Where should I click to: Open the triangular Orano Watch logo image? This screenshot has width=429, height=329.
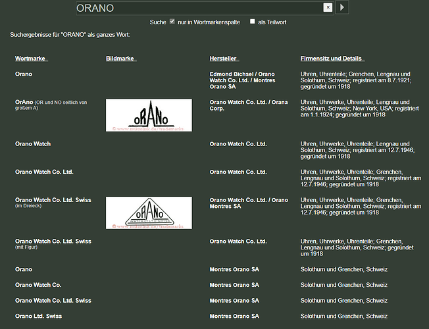coord(149,213)
